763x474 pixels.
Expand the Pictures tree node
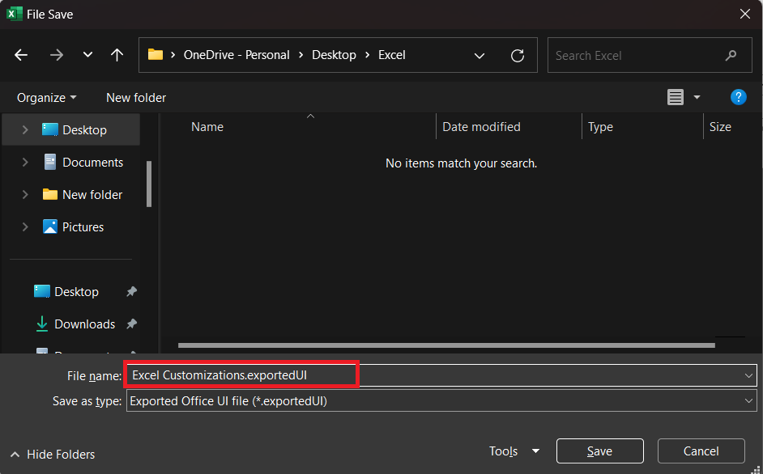pyautogui.click(x=25, y=226)
